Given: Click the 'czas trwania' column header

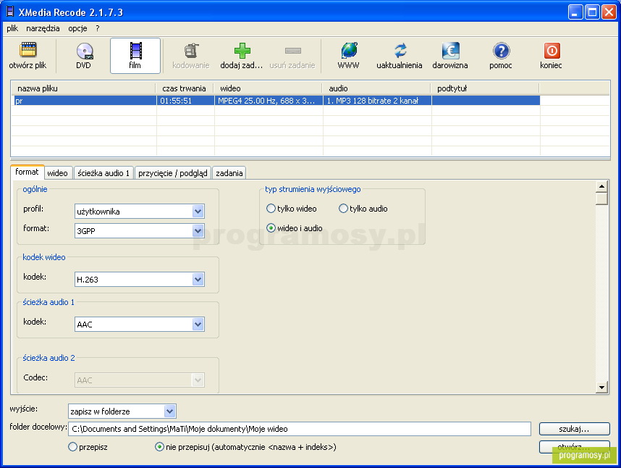Looking at the screenshot, I should [x=185, y=88].
